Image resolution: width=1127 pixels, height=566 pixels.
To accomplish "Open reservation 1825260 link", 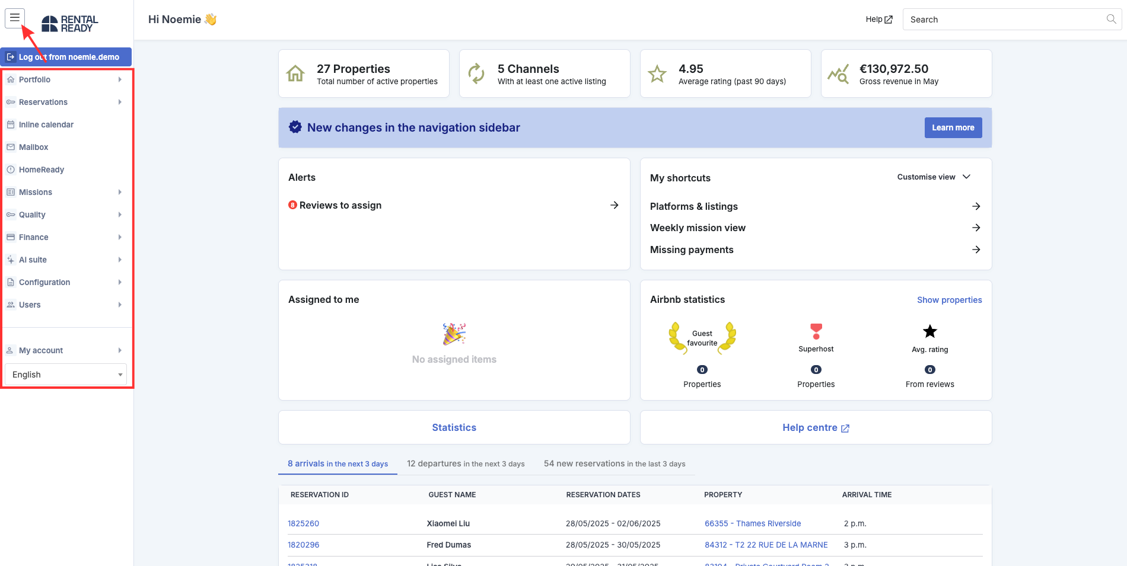I will coord(303,523).
